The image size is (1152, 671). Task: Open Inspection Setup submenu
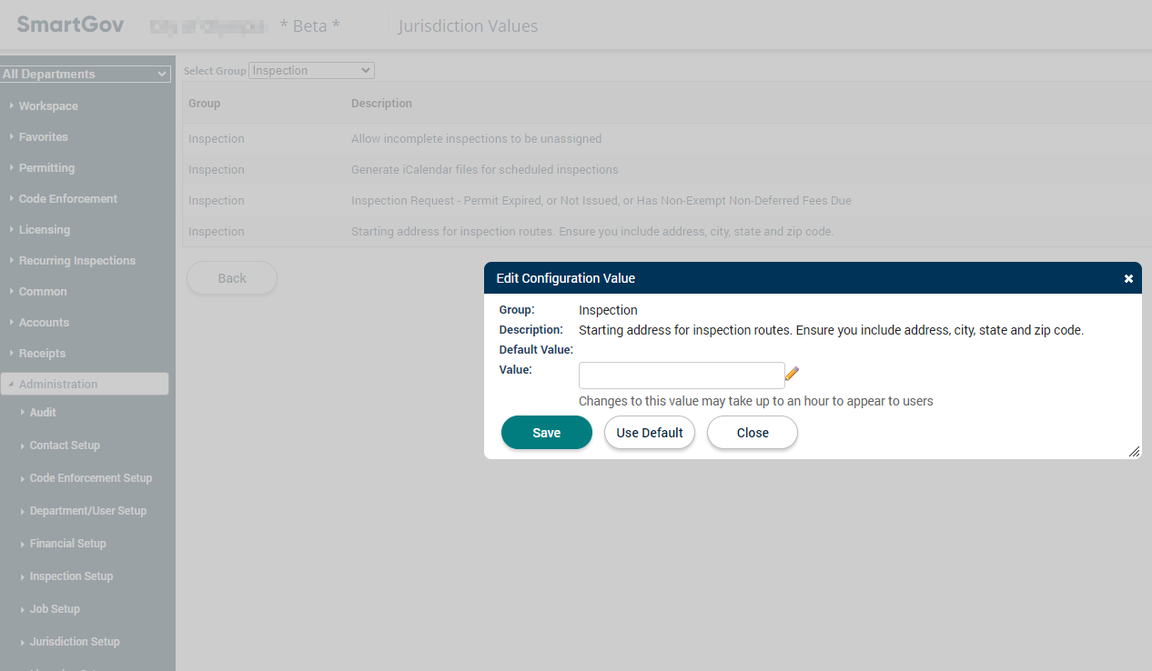(71, 576)
